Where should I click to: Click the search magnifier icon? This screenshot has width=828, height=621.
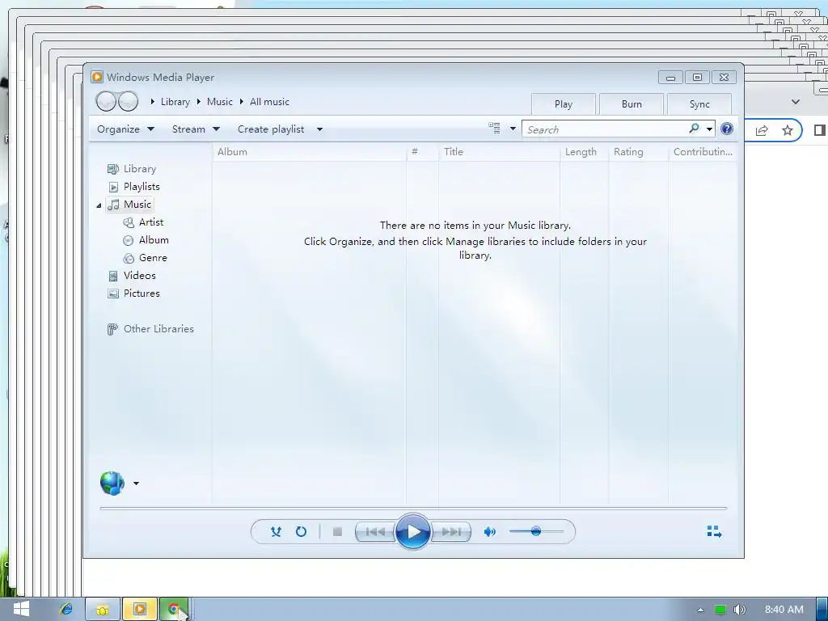[694, 129]
